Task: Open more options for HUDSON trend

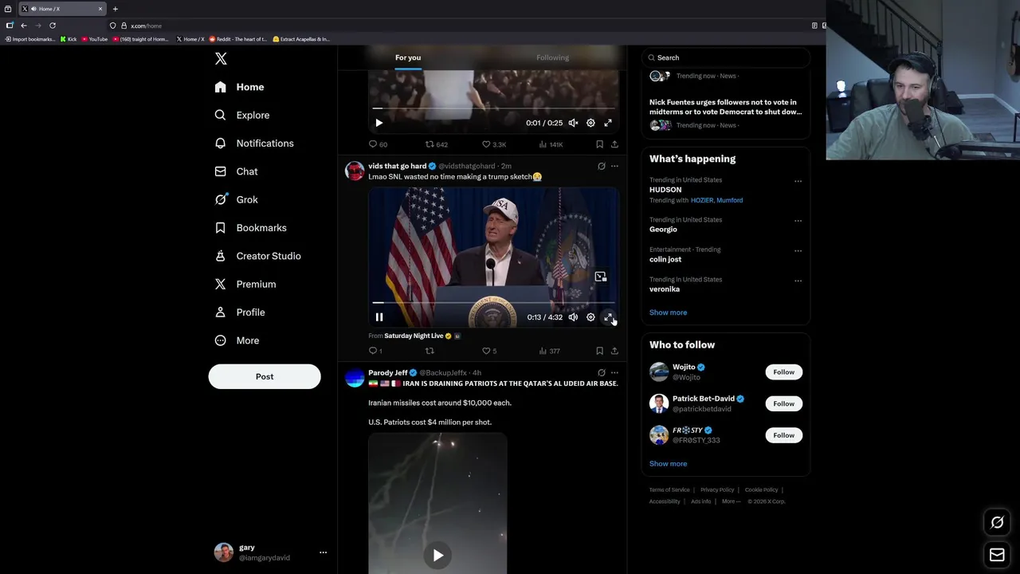Action: [x=798, y=181]
